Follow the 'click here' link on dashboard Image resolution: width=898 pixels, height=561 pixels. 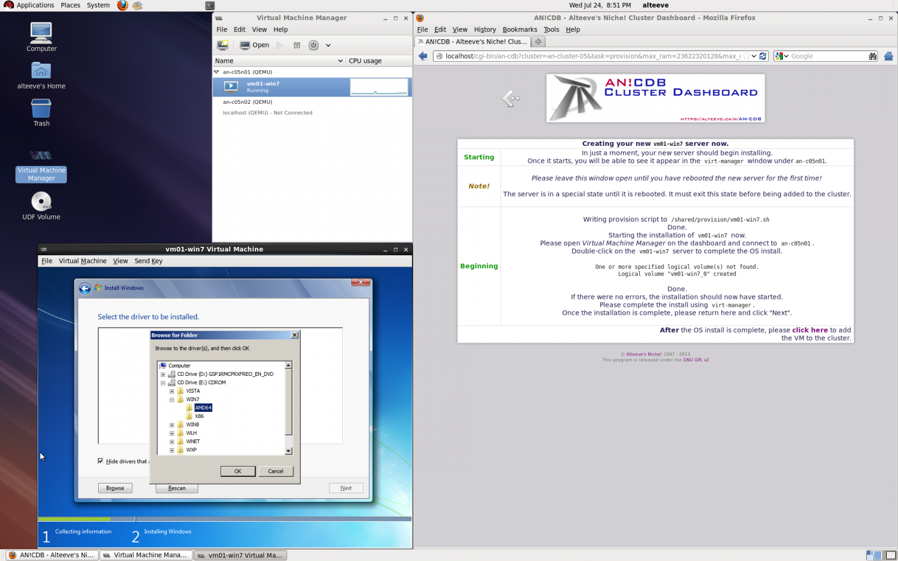810,330
